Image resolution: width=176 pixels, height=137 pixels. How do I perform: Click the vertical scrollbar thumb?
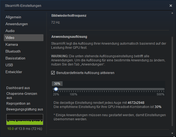[x=172, y=81]
